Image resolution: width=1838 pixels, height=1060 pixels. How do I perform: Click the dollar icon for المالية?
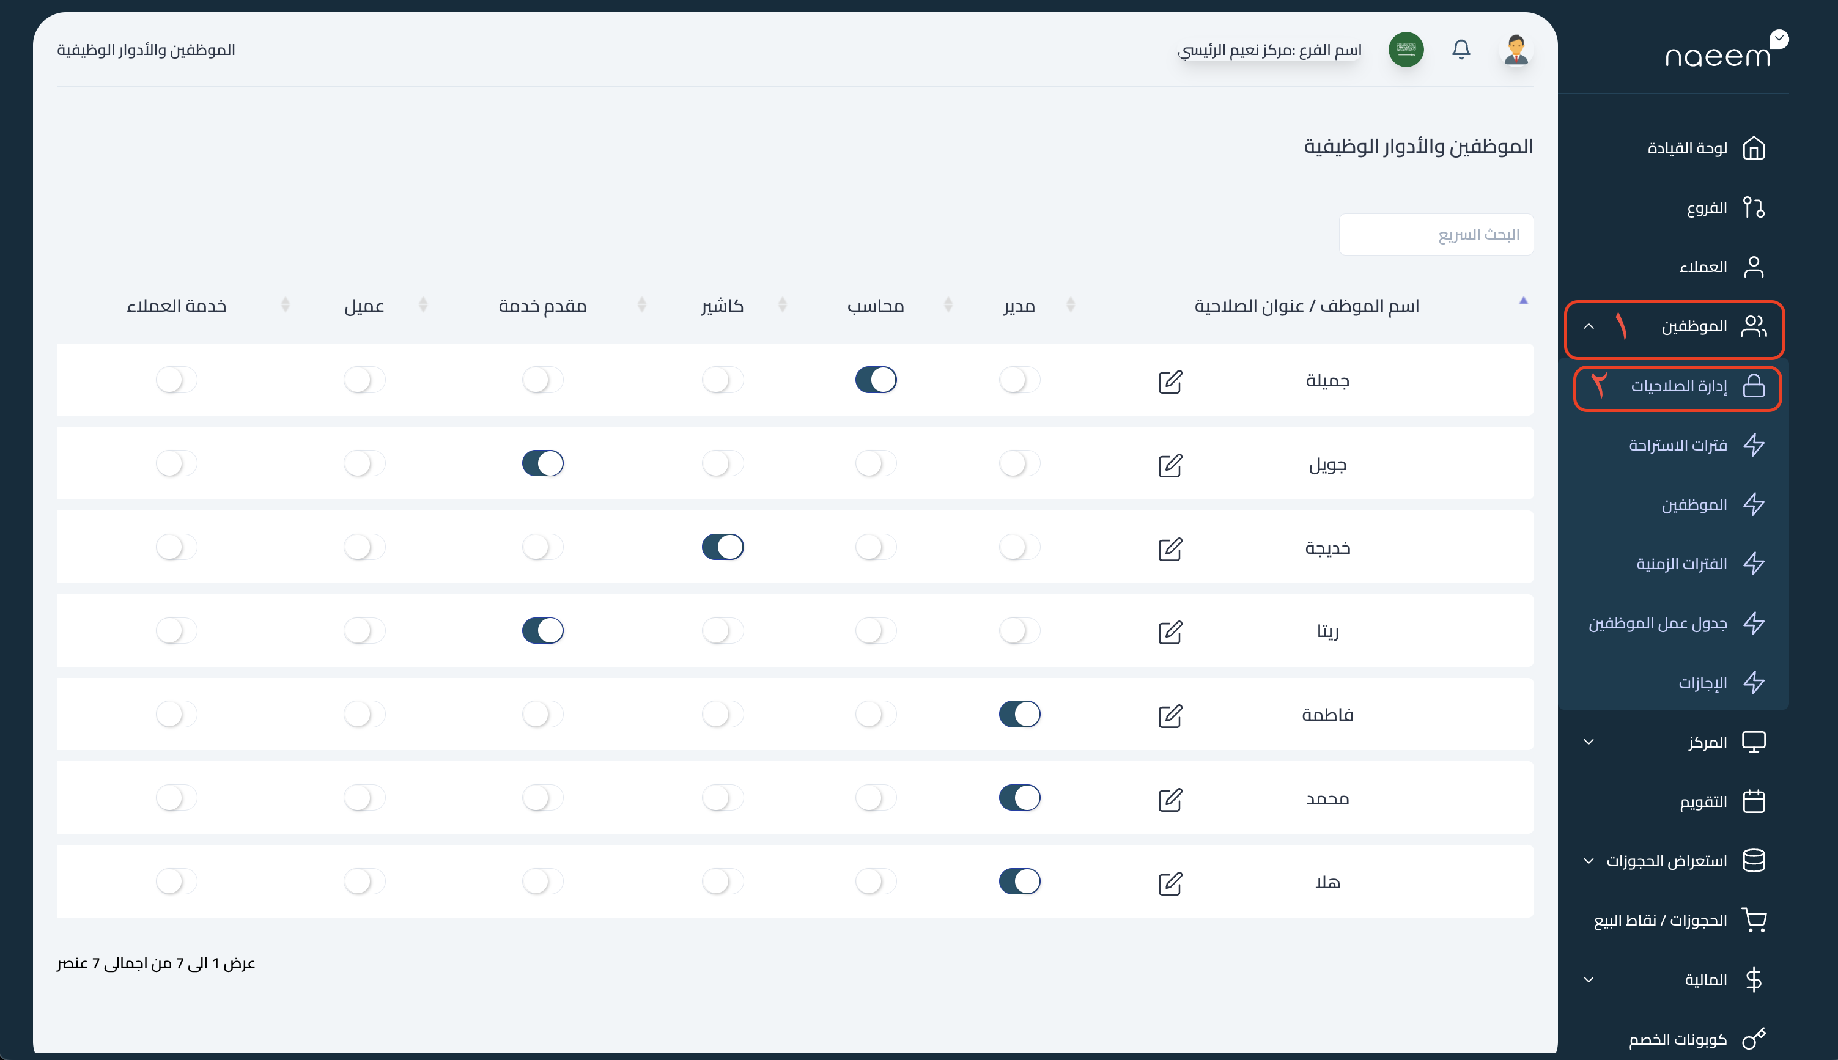pos(1754,979)
